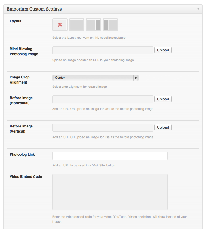Pick the right sidebar layout thumbnail
This screenshot has height=229, width=206.
pyautogui.click(x=93, y=25)
